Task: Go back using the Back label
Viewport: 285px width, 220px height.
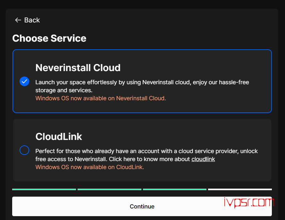Action: [x=32, y=20]
